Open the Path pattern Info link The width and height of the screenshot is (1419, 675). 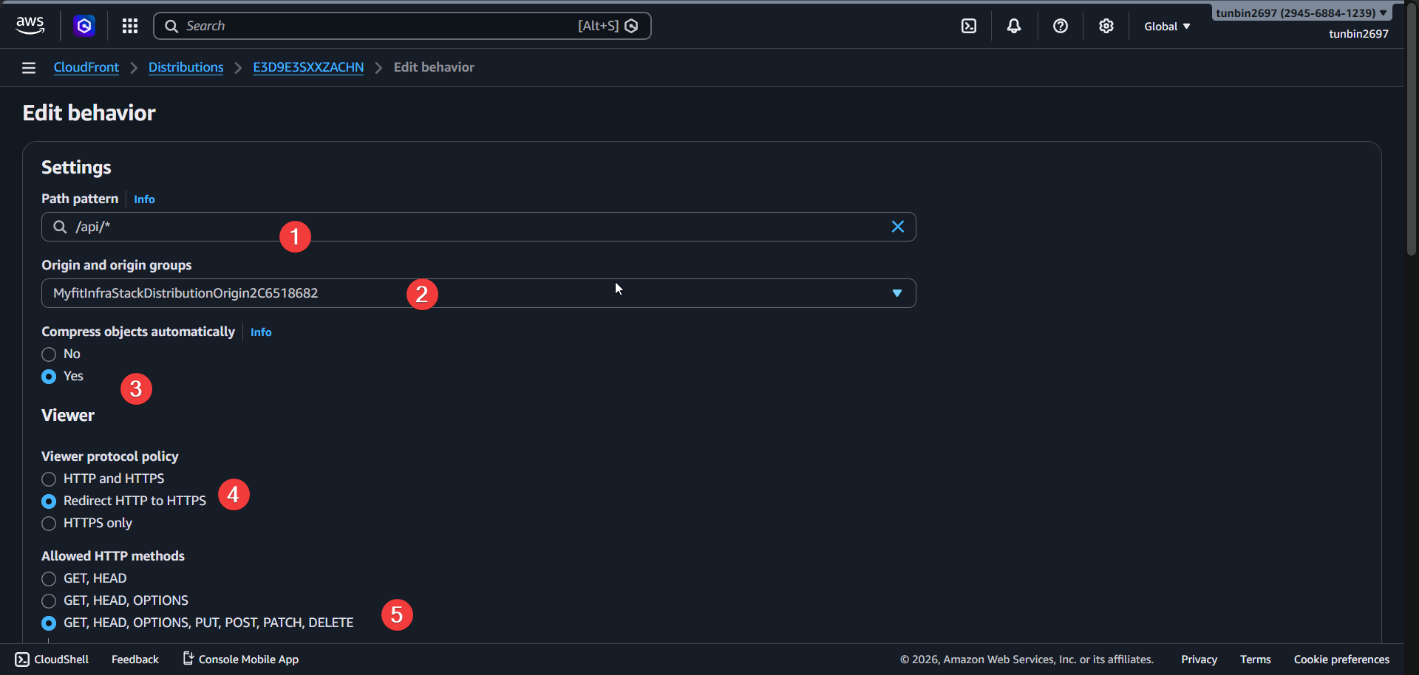[144, 199]
